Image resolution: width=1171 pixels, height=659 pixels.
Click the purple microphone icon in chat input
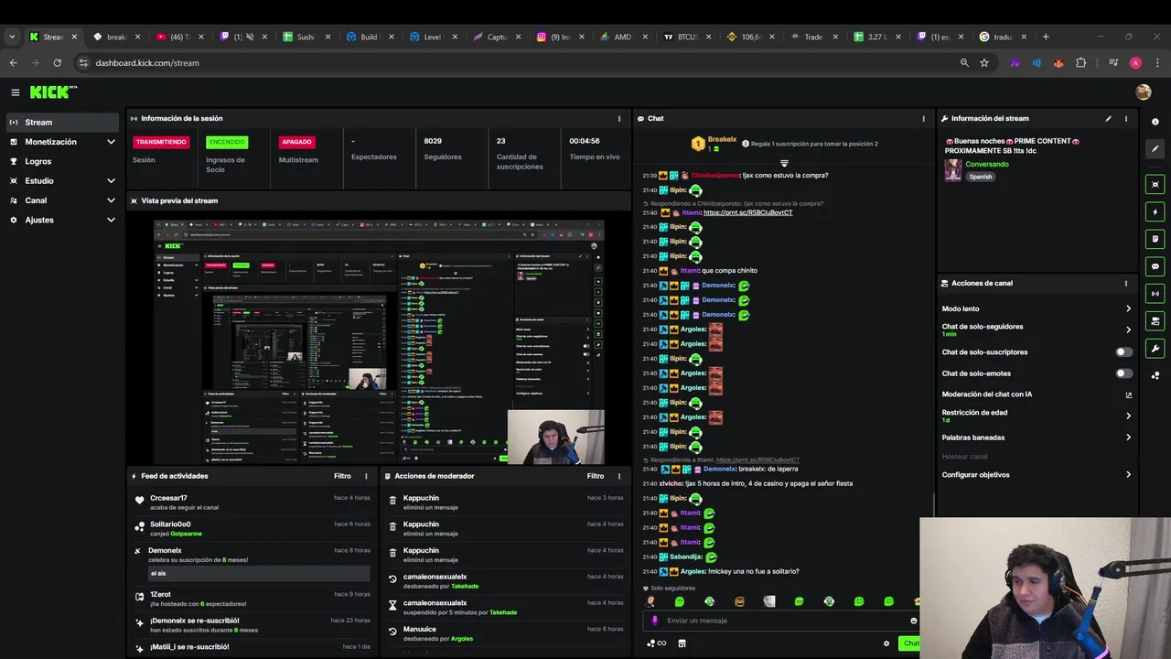pos(653,621)
